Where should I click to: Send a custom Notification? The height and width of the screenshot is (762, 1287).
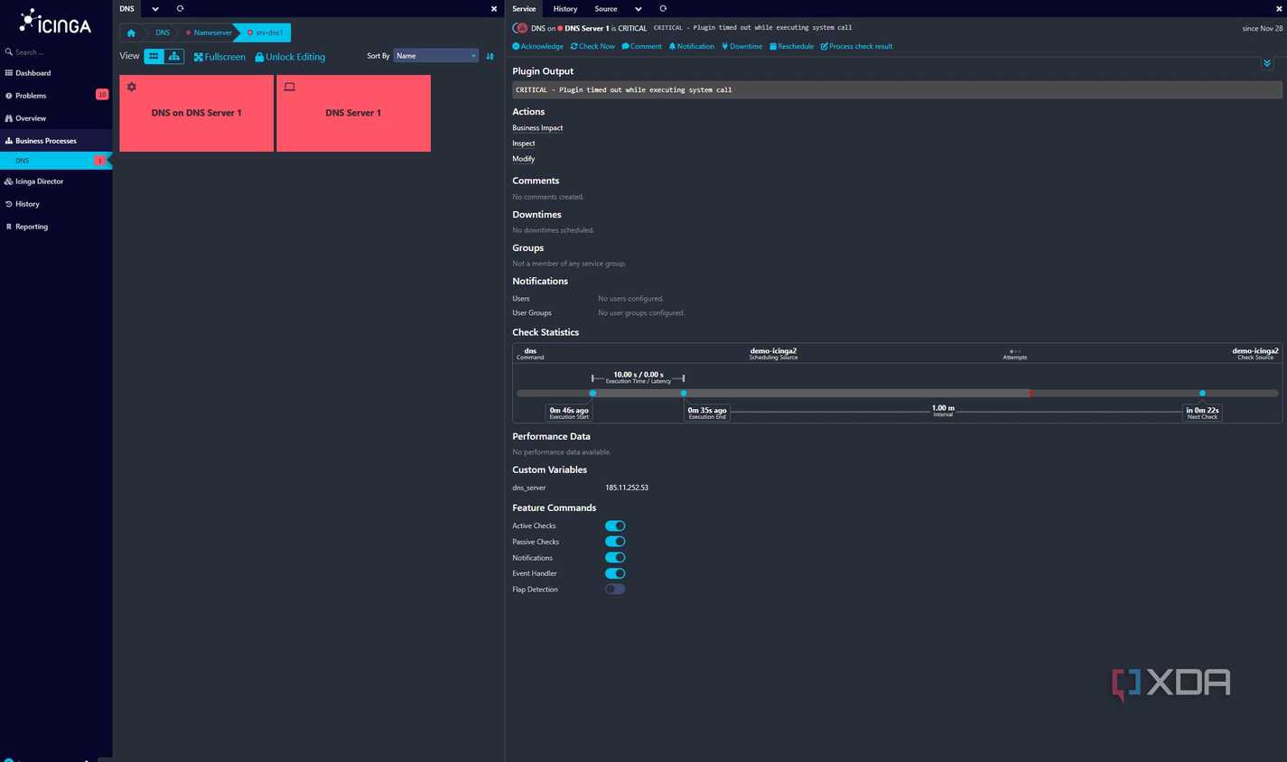[691, 46]
